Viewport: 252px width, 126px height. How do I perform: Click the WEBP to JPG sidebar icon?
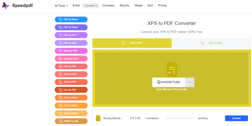point(60,121)
